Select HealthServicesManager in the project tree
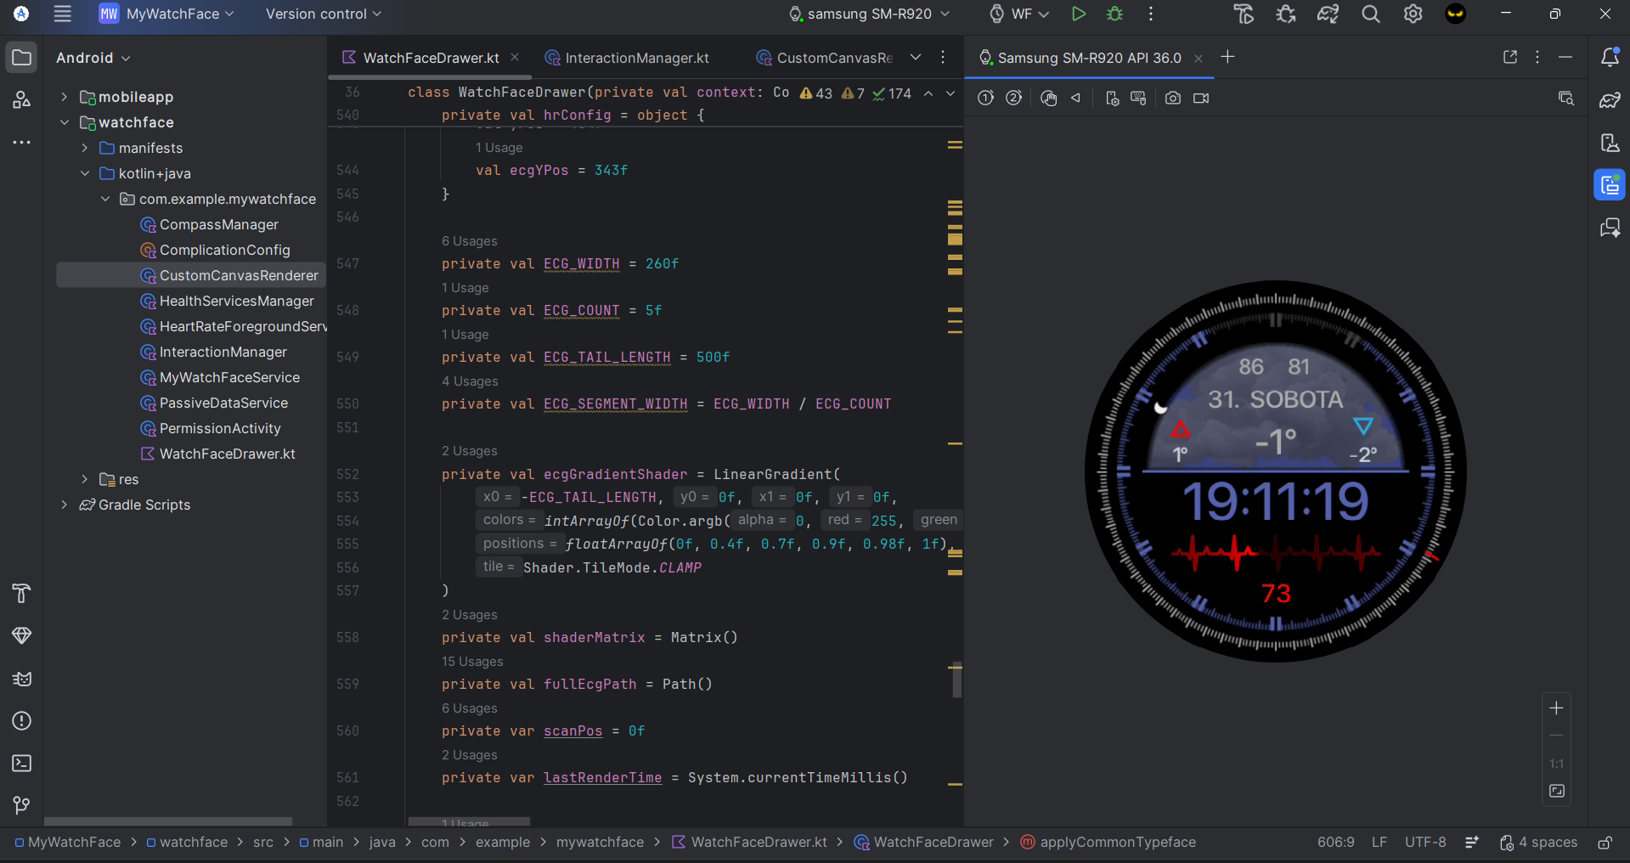The height and width of the screenshot is (863, 1630). (x=236, y=301)
